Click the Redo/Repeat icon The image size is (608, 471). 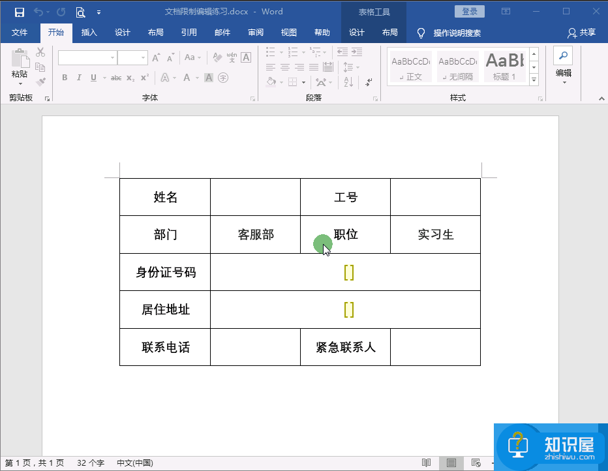coord(61,12)
